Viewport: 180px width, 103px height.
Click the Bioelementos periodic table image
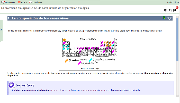pos(90,51)
